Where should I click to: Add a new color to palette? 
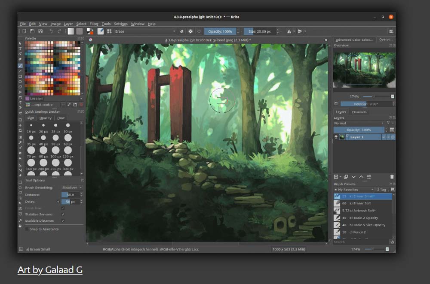[63, 105]
